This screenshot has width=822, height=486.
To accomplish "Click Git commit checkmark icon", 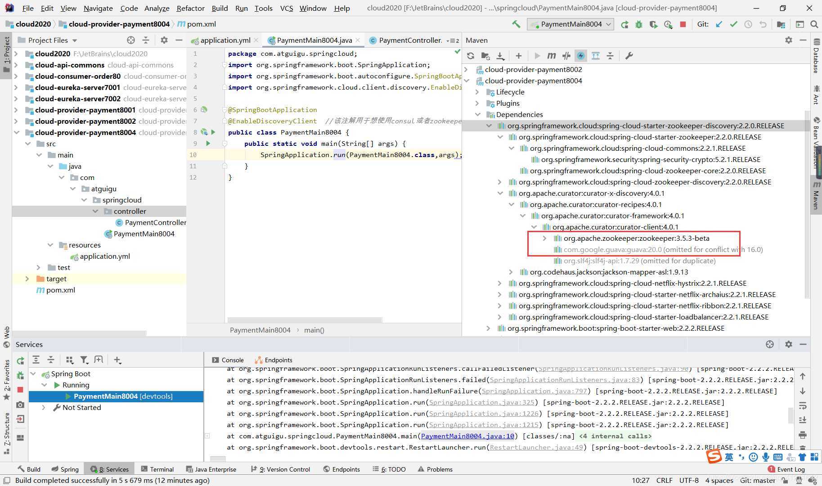I will pos(733,24).
